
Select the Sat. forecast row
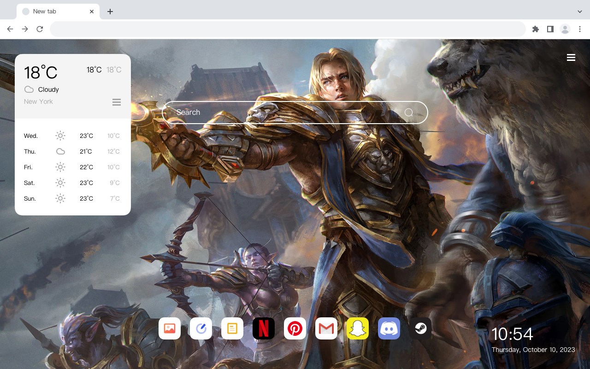[73, 183]
